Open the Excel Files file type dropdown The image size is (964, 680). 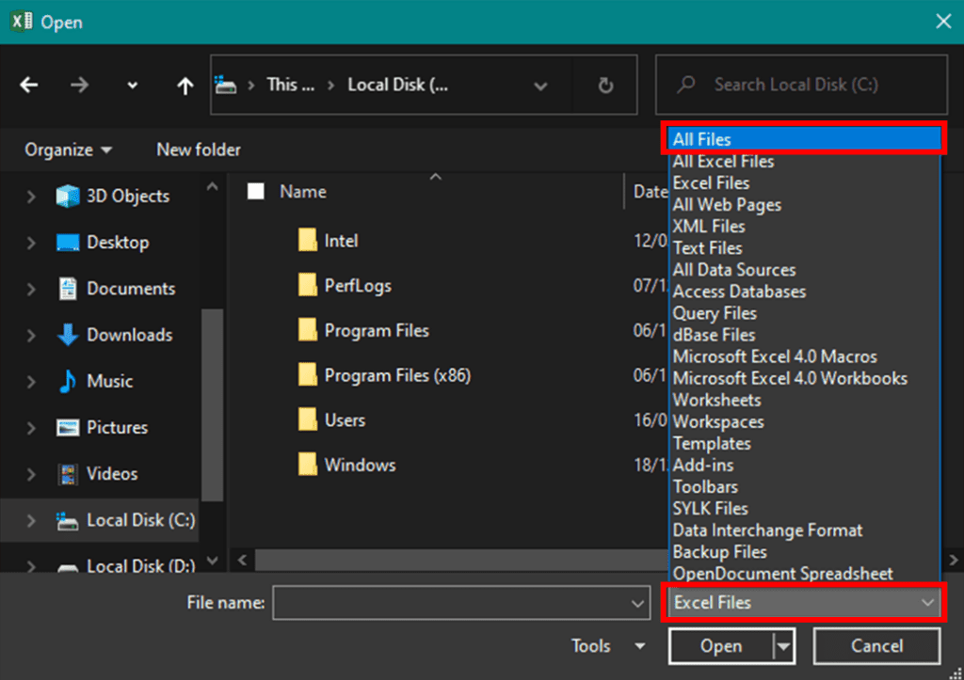pos(802,603)
